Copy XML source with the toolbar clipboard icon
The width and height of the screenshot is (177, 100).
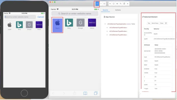[124, 4]
